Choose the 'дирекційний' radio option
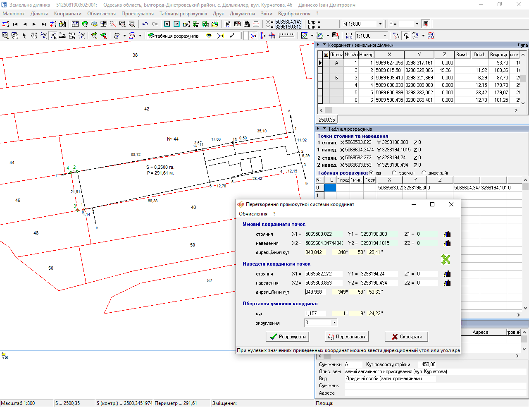 point(424,173)
